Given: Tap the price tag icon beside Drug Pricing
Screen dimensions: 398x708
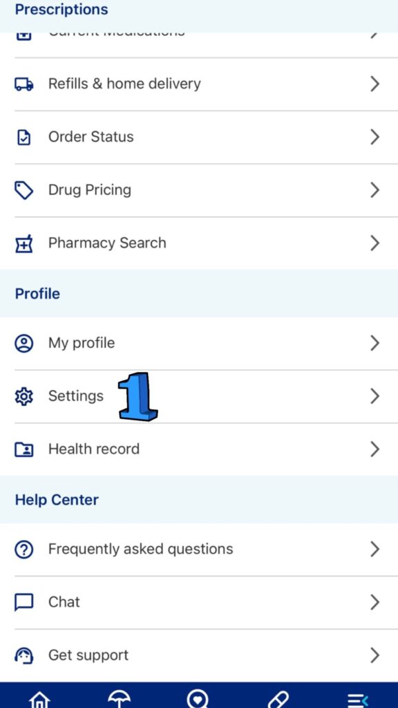Looking at the screenshot, I should point(25,189).
